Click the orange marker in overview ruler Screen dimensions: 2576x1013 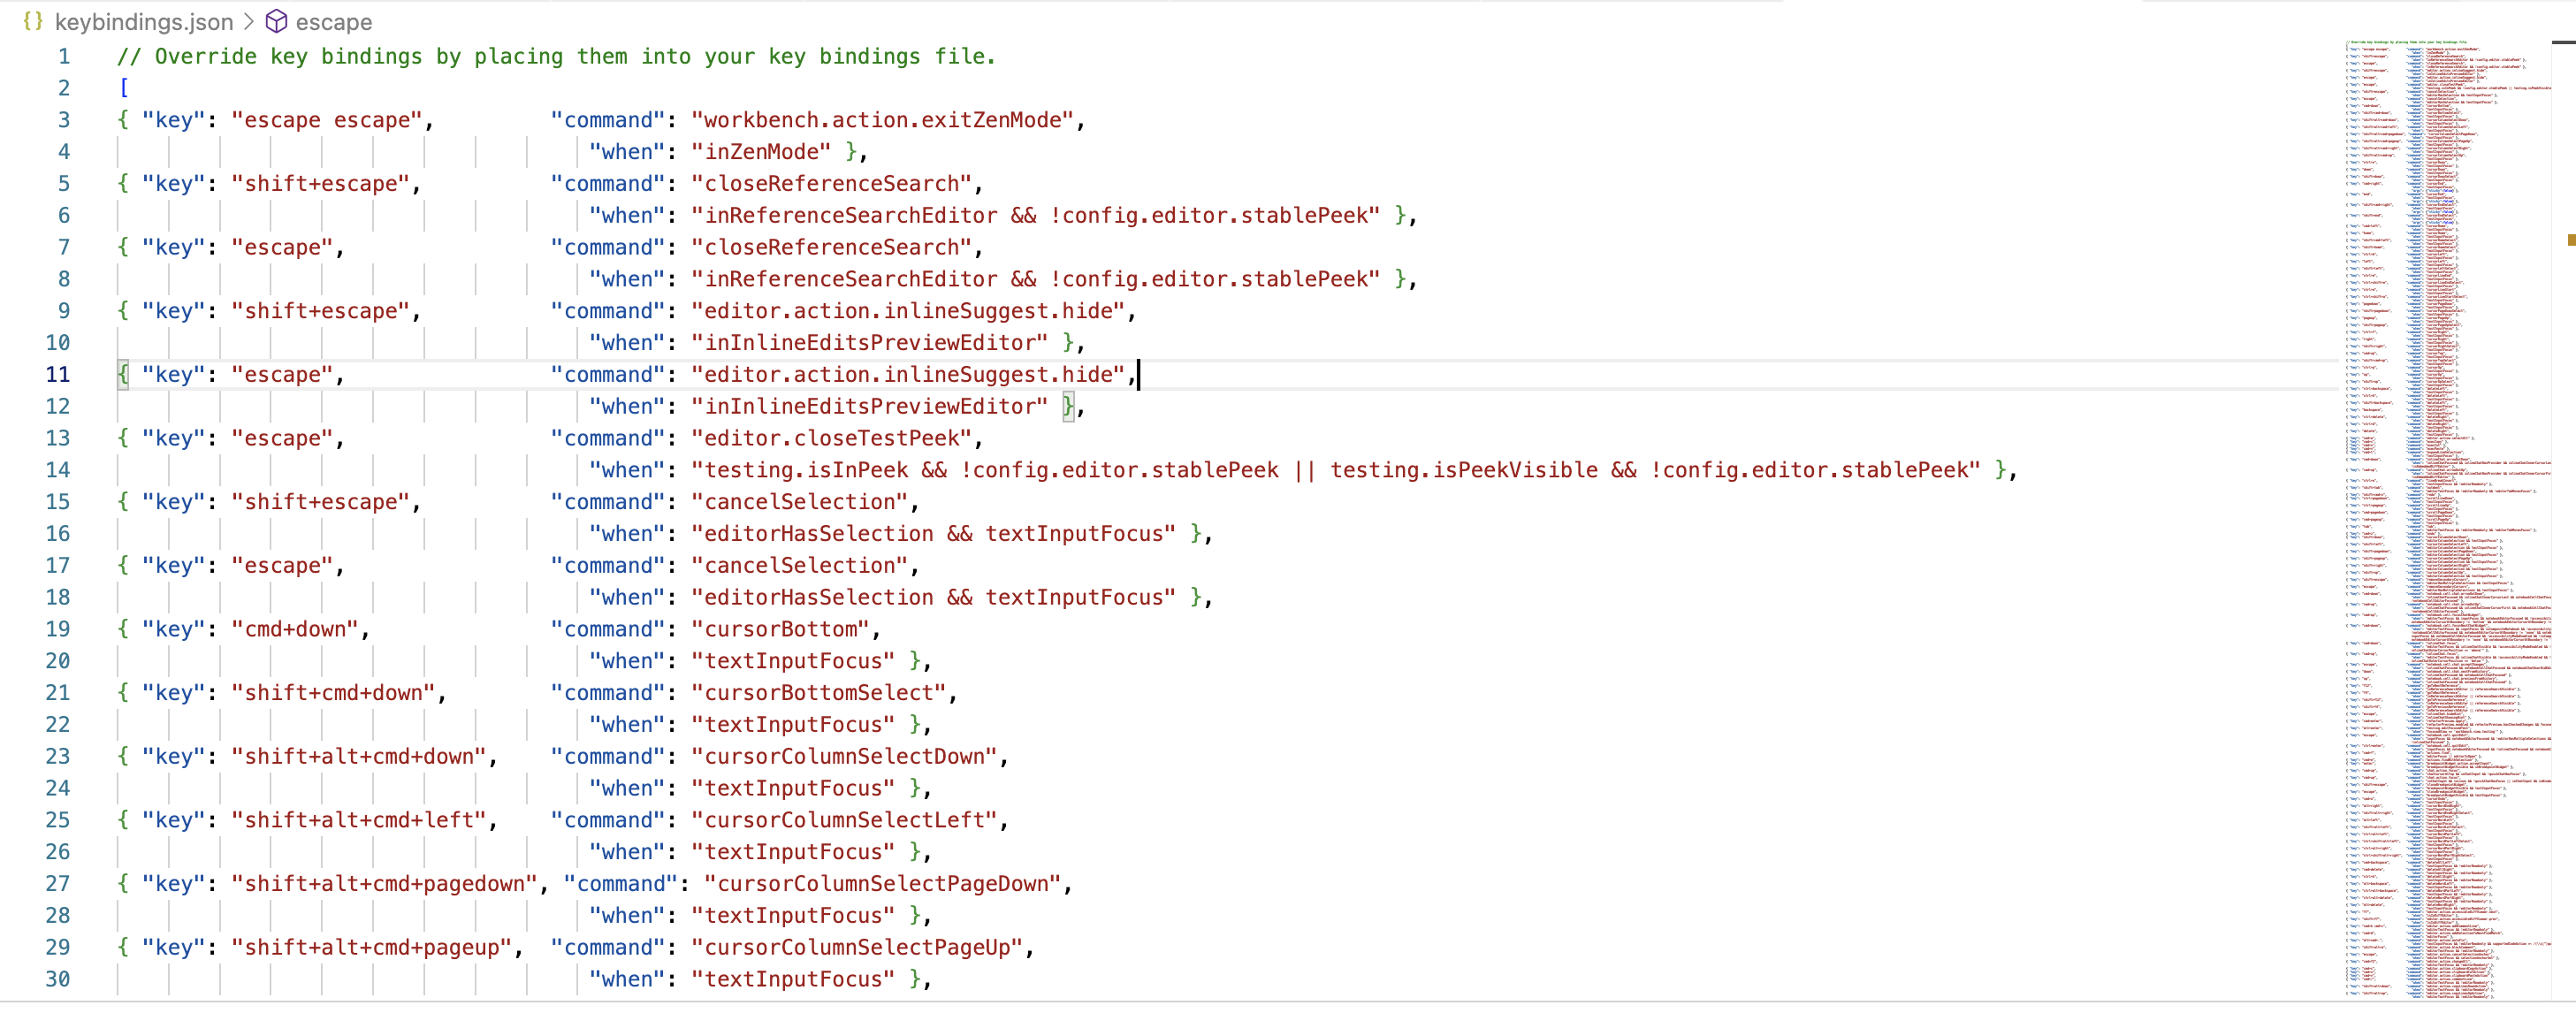point(2570,240)
